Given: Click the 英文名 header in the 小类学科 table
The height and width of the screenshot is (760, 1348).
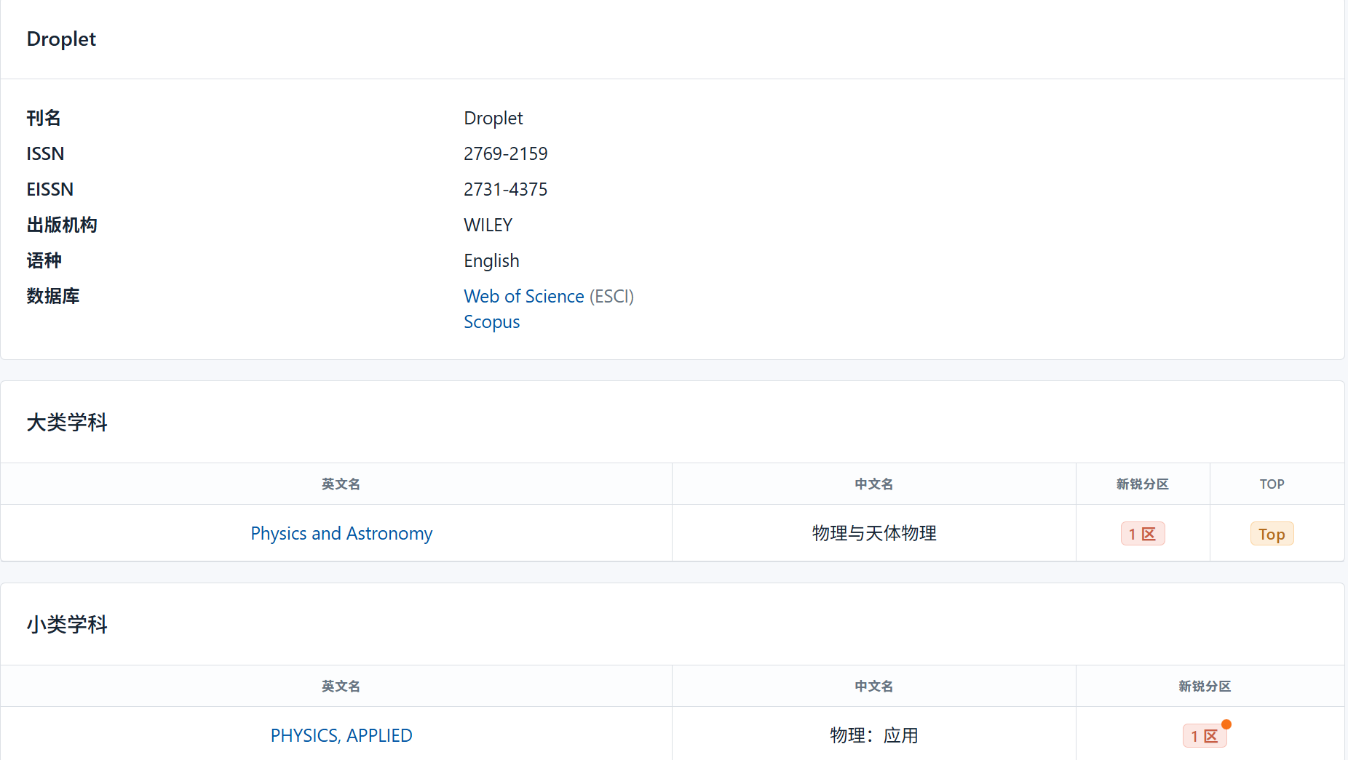Looking at the screenshot, I should coord(341,687).
